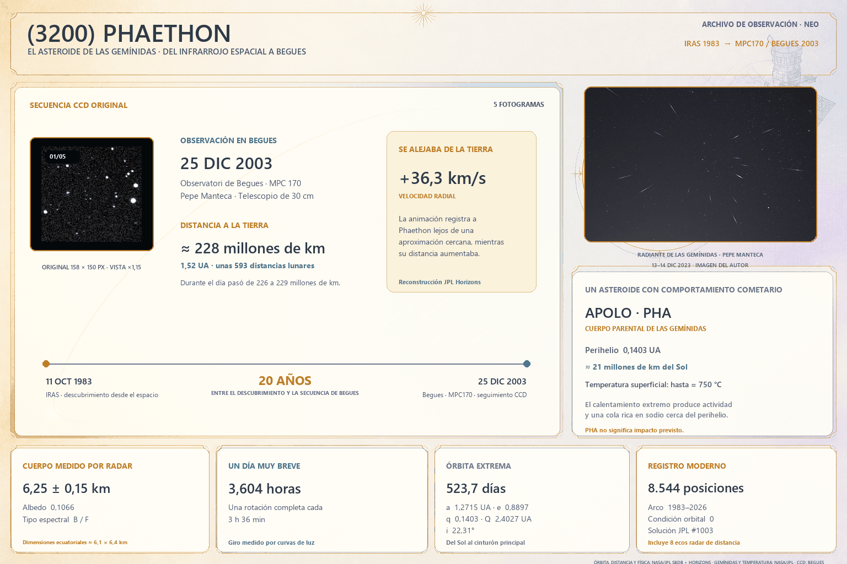
Task: Click the VELOCIDAD RADIAL label
Action: (x=427, y=196)
